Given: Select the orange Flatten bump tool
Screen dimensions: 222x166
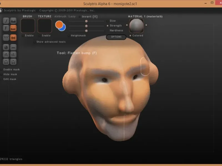Looking at the screenshot, I should 13,28.
